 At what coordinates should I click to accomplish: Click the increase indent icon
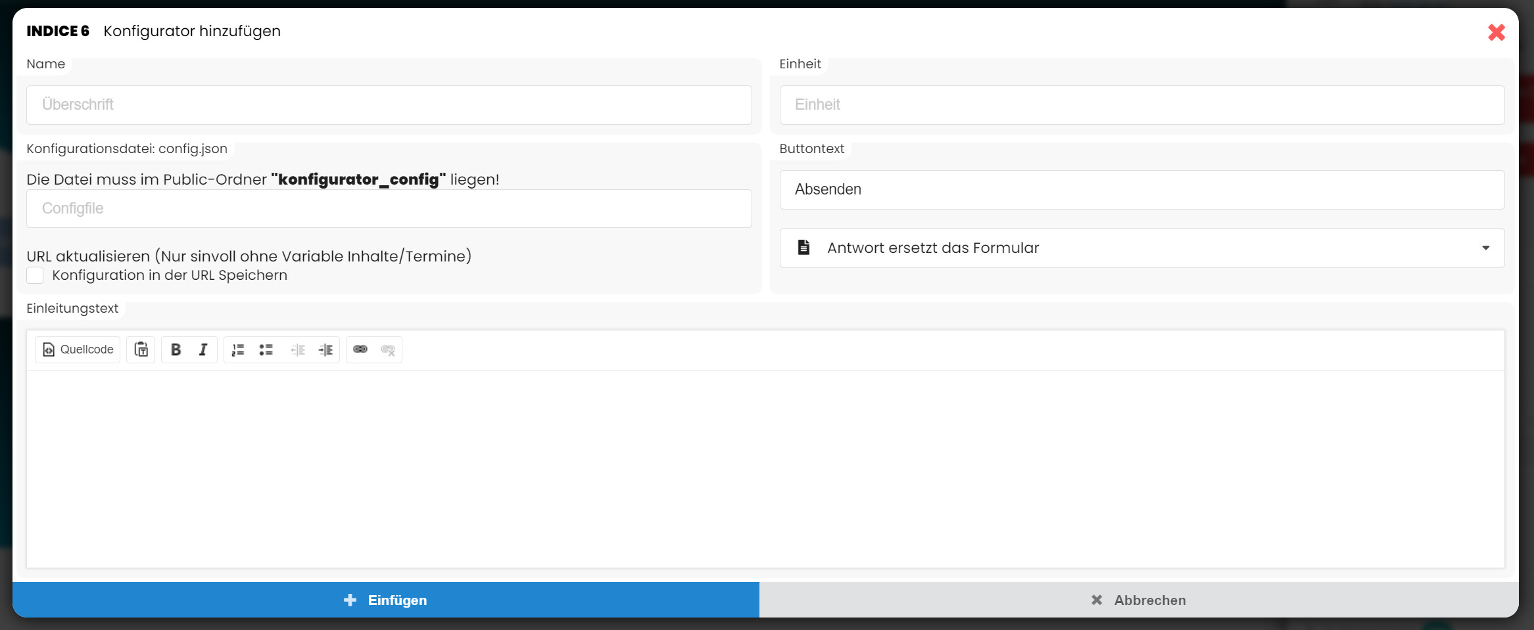(x=325, y=349)
